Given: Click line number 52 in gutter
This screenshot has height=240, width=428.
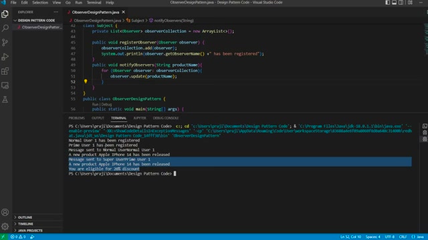Looking at the screenshot, I should point(73,81).
